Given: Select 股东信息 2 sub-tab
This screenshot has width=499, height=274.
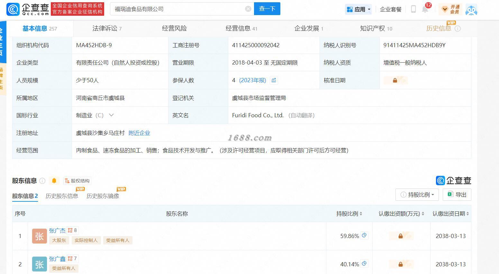Looking at the screenshot, I should (x=25, y=196).
